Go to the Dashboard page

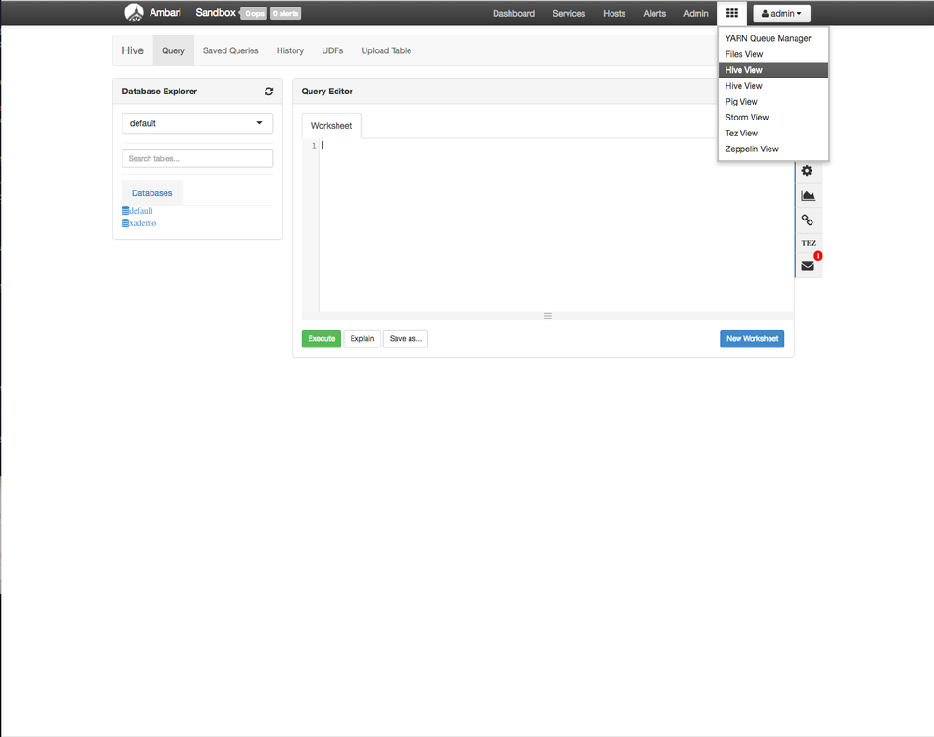pos(513,13)
